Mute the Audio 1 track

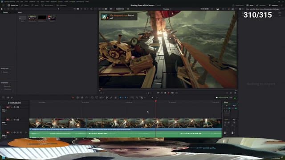click(20, 132)
